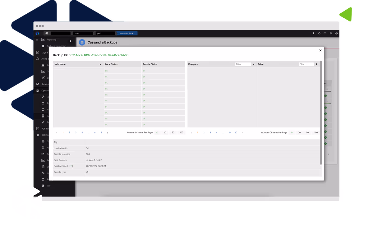This screenshot has height=231, width=373.
Task: Click the Backups database icon in sidebar
Action: (x=43, y=116)
